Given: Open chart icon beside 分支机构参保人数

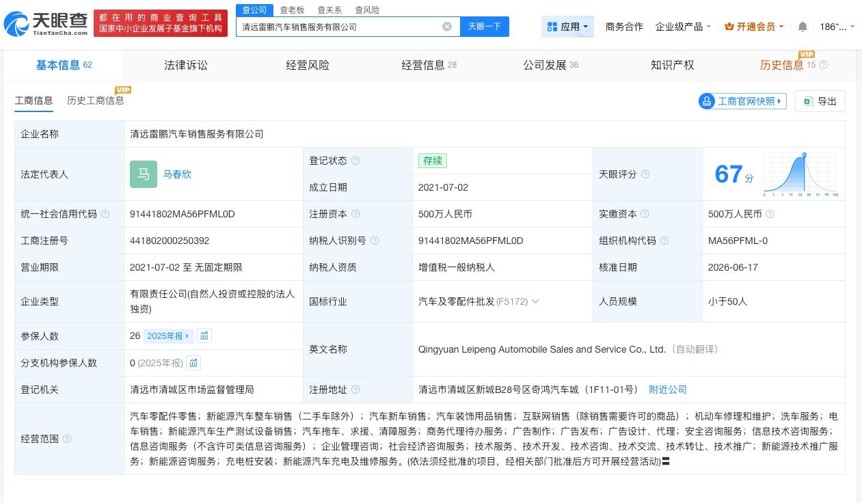Looking at the screenshot, I should pyautogui.click(x=193, y=363).
